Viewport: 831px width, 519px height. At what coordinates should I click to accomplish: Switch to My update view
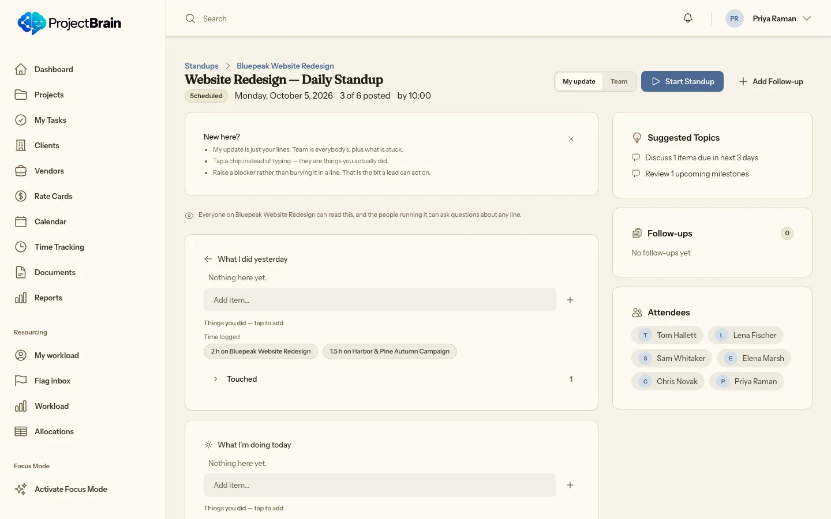coord(579,81)
